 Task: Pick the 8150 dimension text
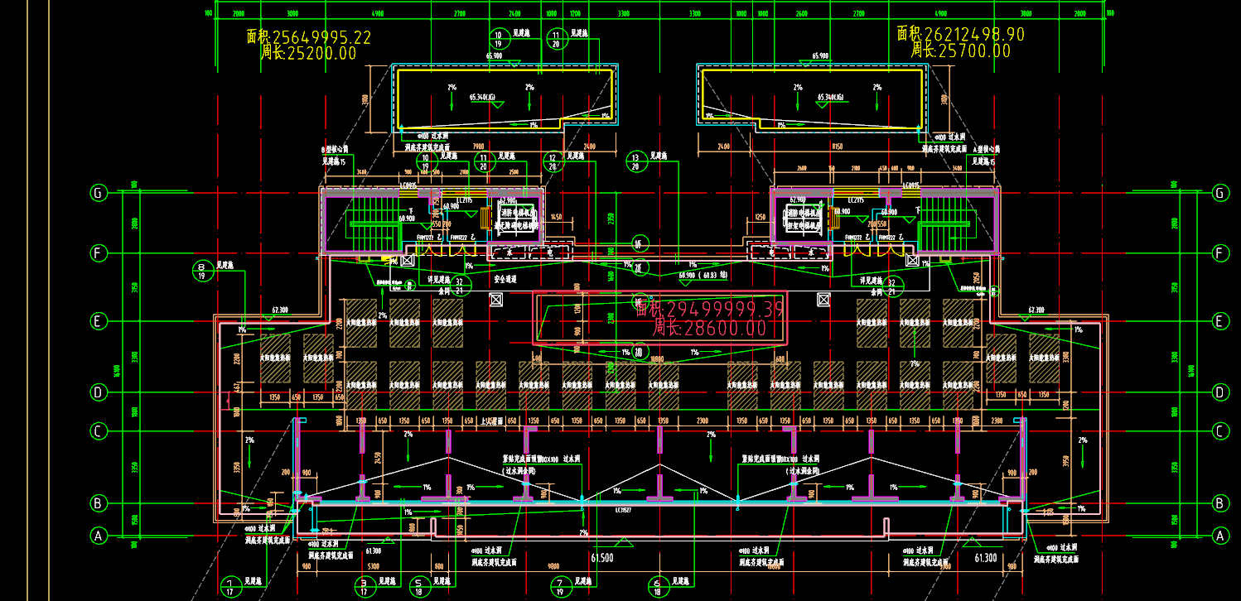(x=836, y=147)
